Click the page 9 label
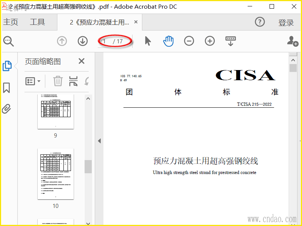This screenshot has height=226, width=302. (x=55, y=136)
